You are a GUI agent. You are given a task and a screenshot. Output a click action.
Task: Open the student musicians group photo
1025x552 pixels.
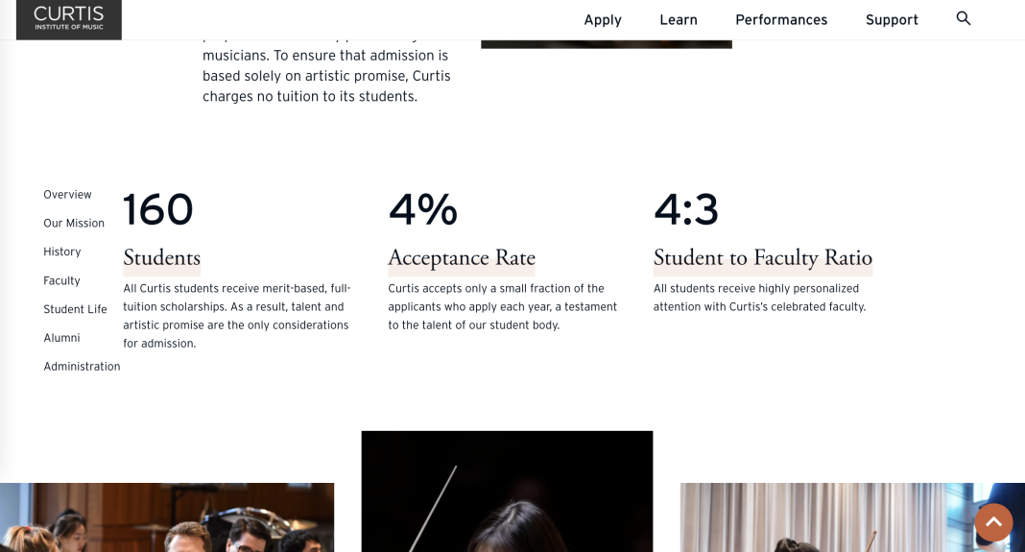point(167,517)
